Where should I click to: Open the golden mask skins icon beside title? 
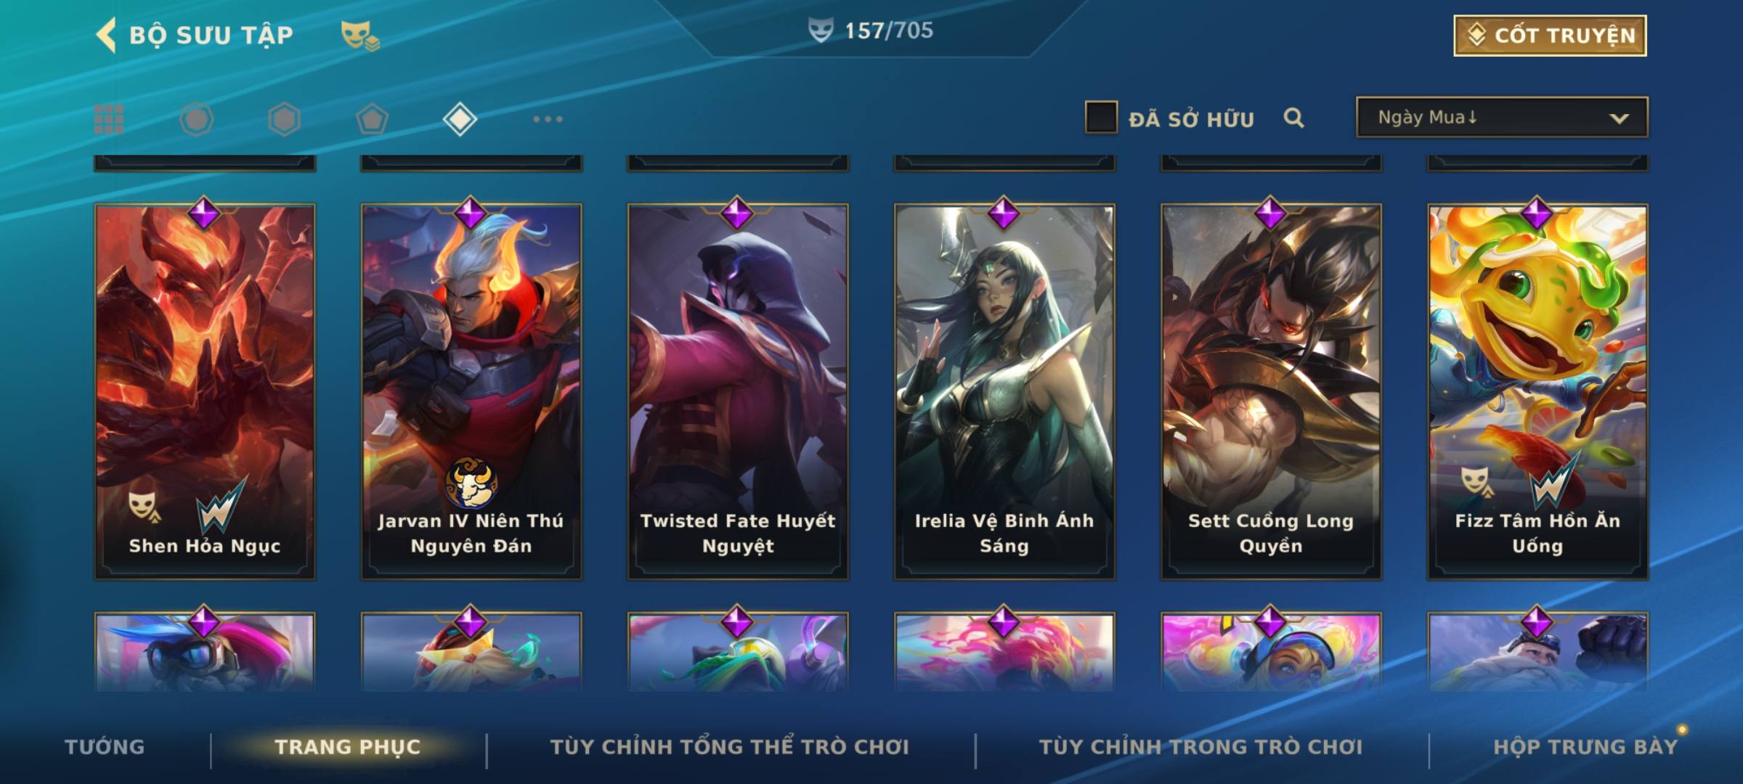pos(360,36)
